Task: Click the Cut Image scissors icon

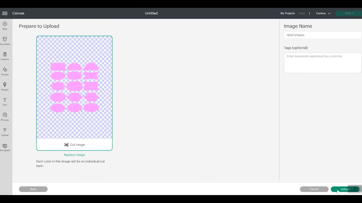Action: coord(66,145)
